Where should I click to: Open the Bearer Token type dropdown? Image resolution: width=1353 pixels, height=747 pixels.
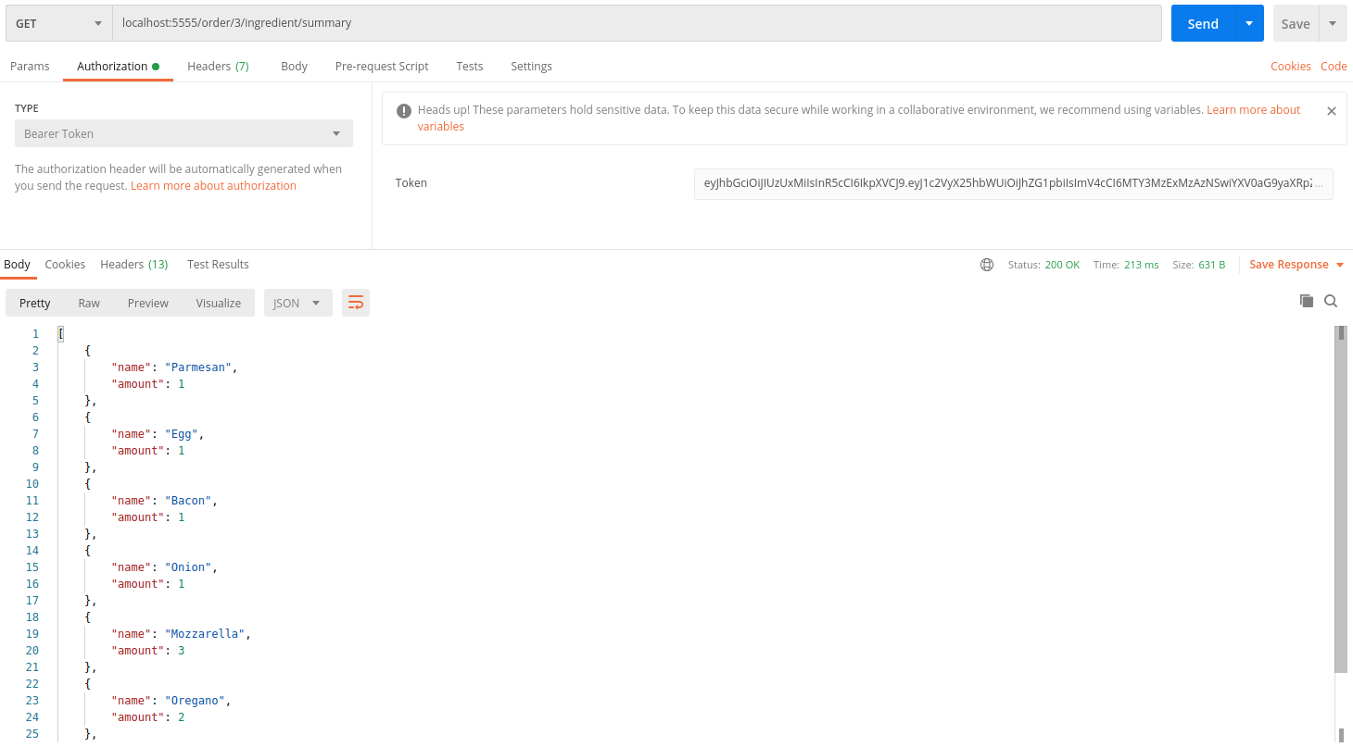pos(183,133)
